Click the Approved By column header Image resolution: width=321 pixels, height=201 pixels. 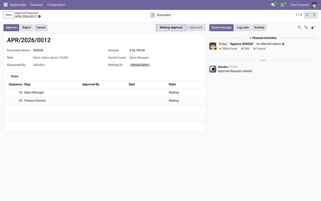[x=91, y=84]
